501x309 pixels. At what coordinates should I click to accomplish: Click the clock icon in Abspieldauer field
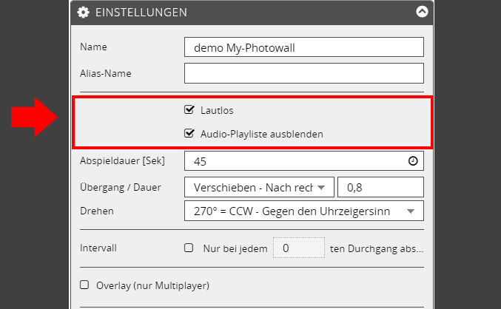point(413,160)
